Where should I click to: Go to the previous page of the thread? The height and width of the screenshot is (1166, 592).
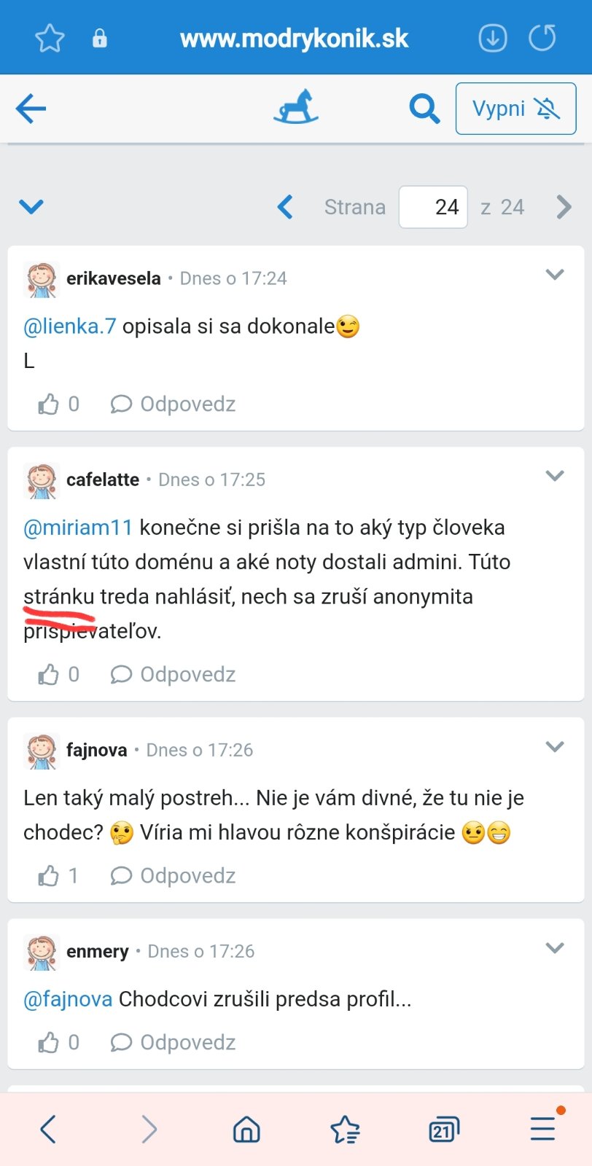[x=286, y=207]
